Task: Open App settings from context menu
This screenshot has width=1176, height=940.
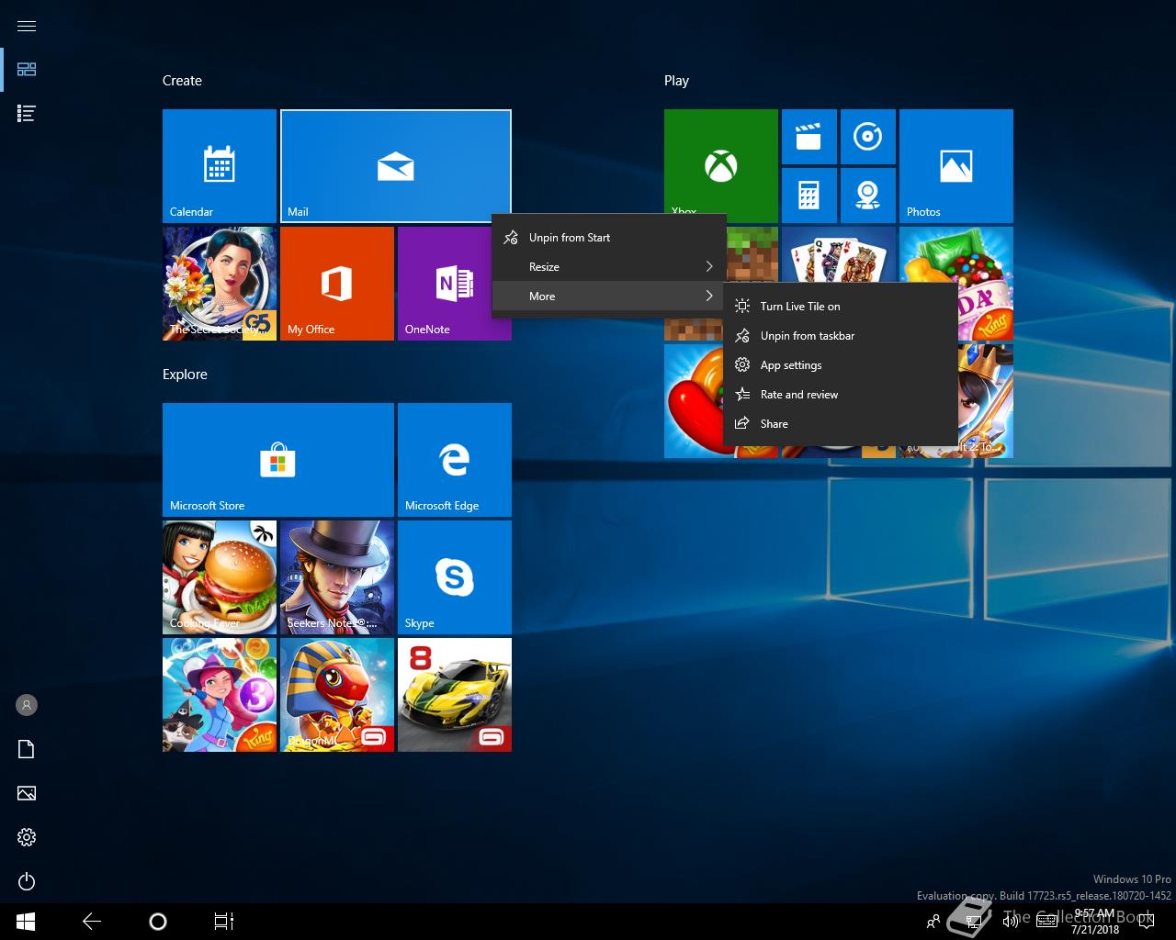Action: coord(840,365)
